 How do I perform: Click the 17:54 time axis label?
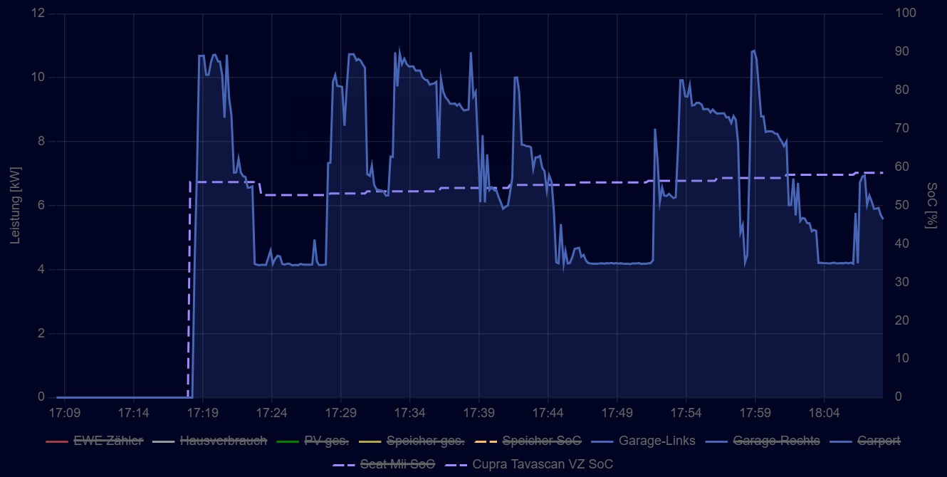point(686,413)
